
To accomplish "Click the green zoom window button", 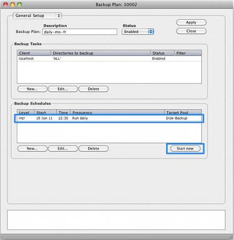I will pos(20,4).
